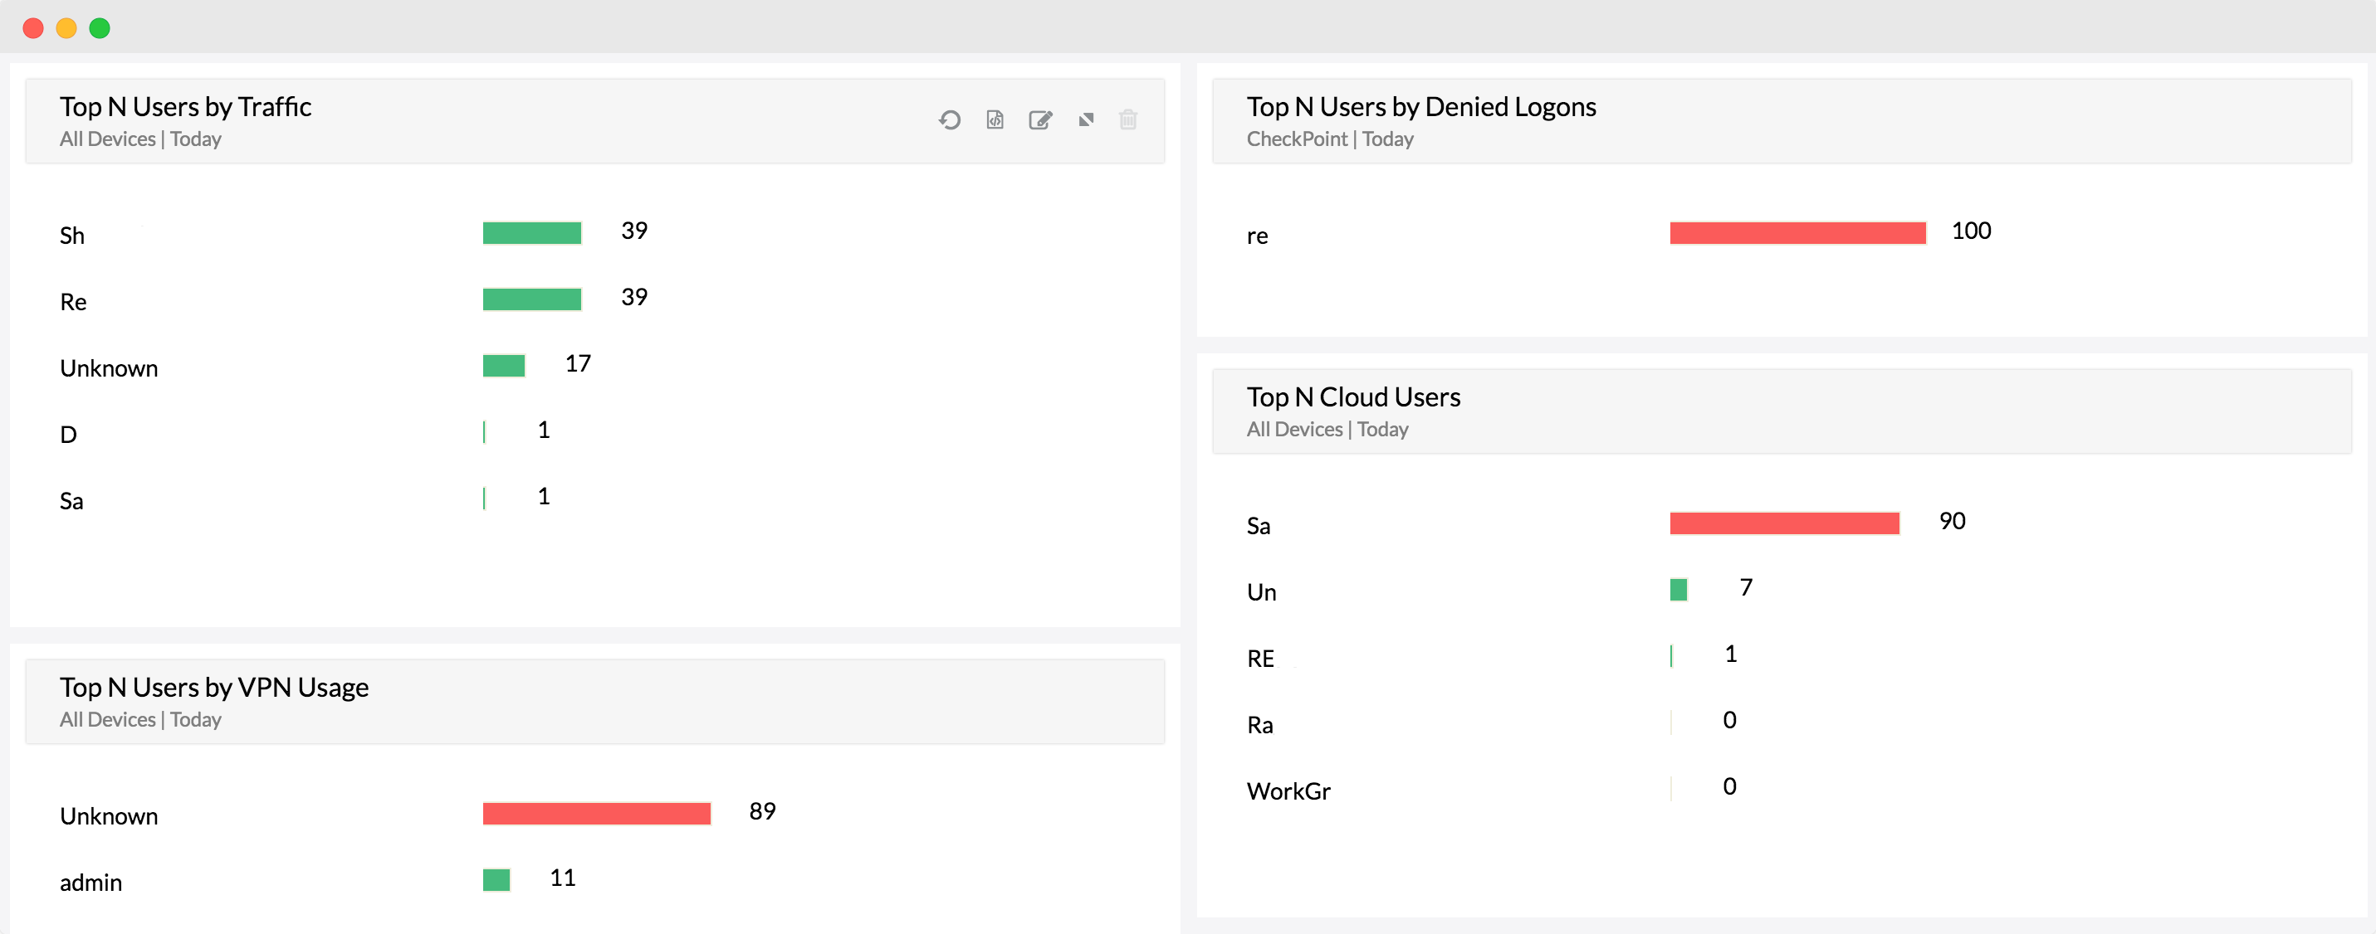Image resolution: width=2376 pixels, height=934 pixels.
Task: Open the Today time filter under VPN Usage
Action: coord(196,719)
